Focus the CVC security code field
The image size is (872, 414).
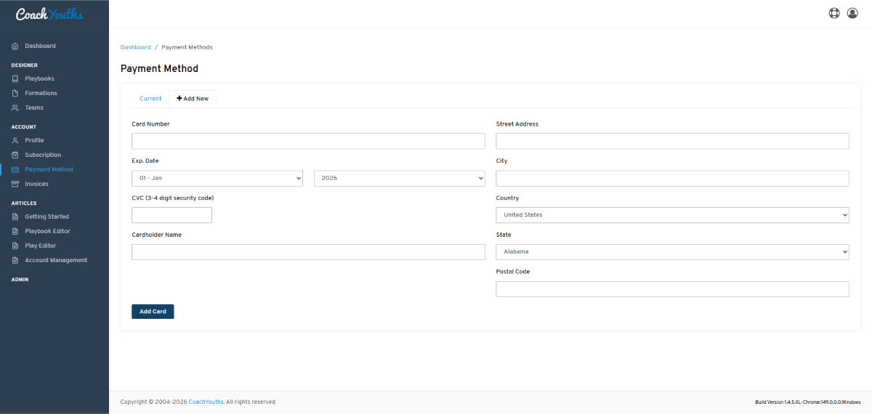tap(171, 215)
